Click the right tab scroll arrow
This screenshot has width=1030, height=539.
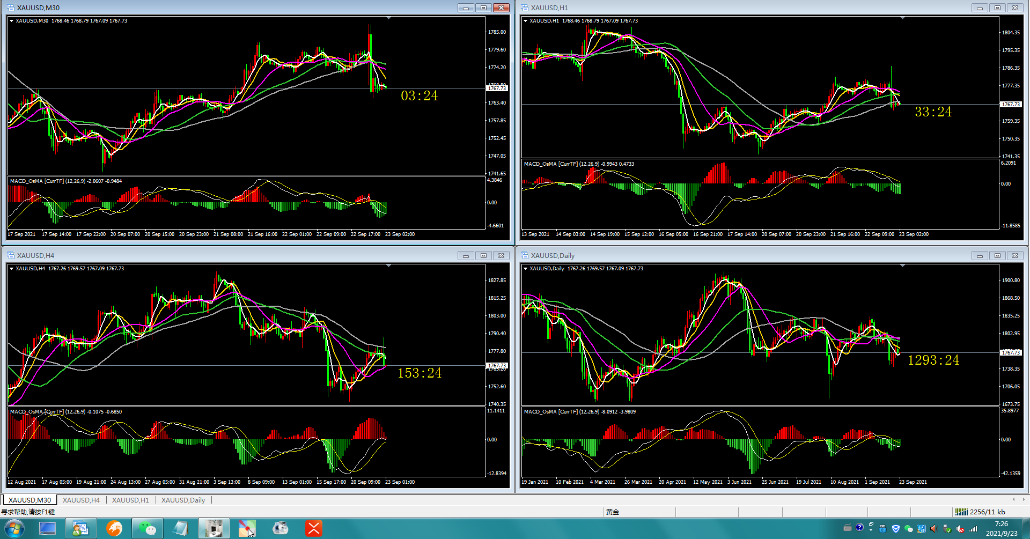(1024, 499)
